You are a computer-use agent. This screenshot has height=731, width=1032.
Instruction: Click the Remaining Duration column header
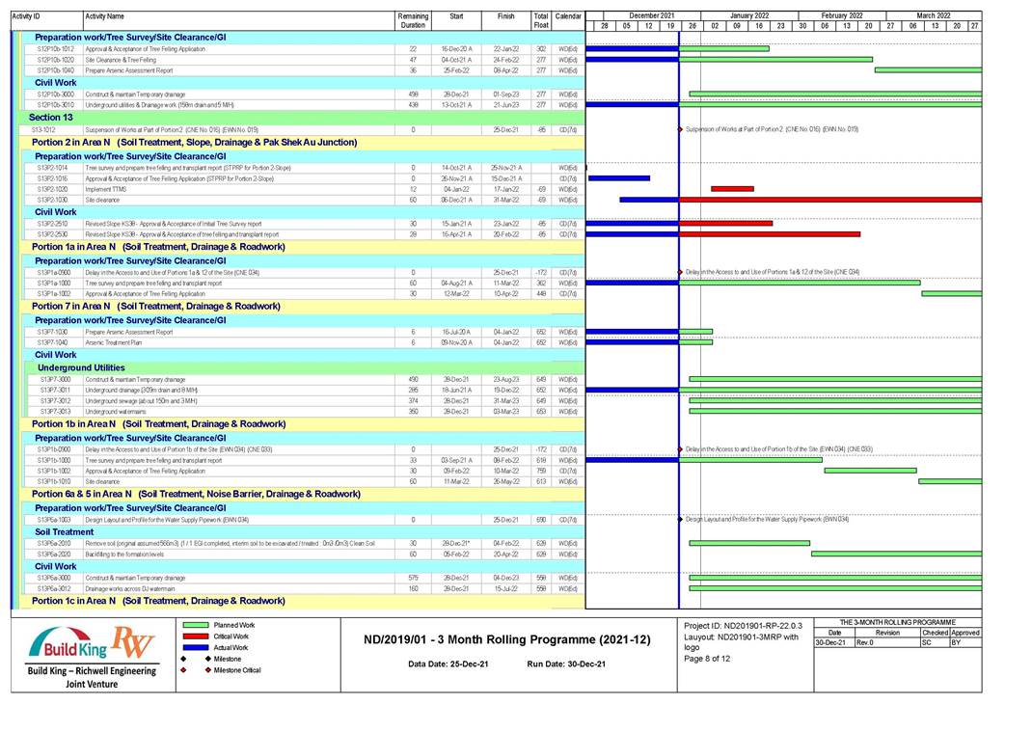pos(412,20)
